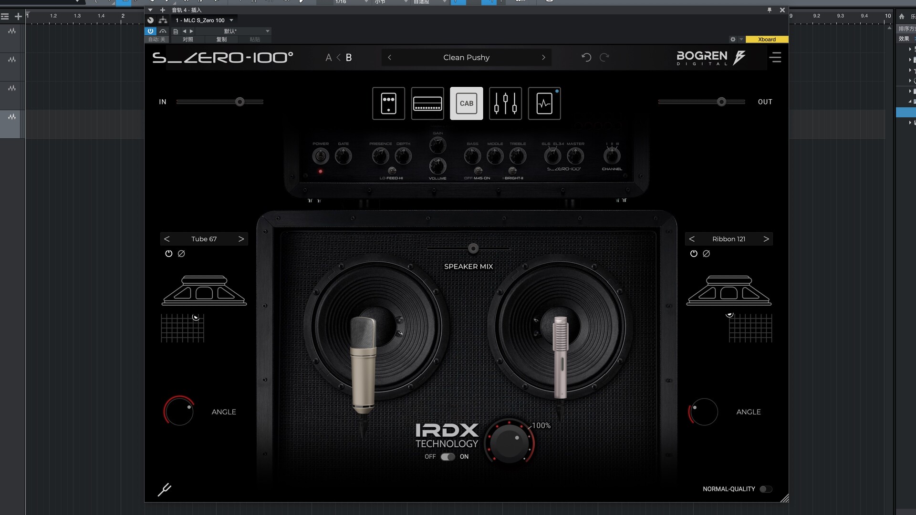Screen dimensions: 916x515
Task: Select preset slot A
Action: click(328, 58)
